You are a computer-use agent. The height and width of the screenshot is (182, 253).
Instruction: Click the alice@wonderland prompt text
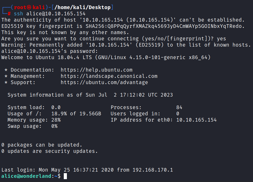tap(26, 176)
